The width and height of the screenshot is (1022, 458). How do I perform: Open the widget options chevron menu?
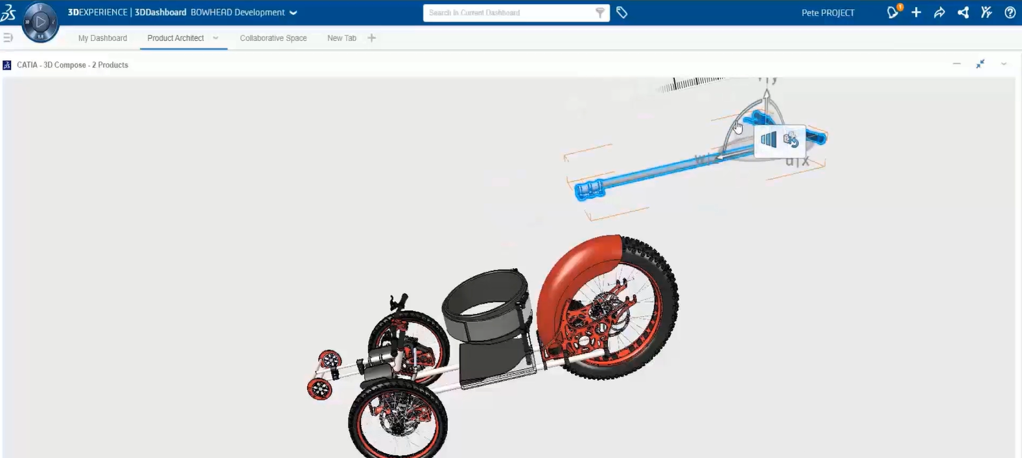pos(1003,64)
